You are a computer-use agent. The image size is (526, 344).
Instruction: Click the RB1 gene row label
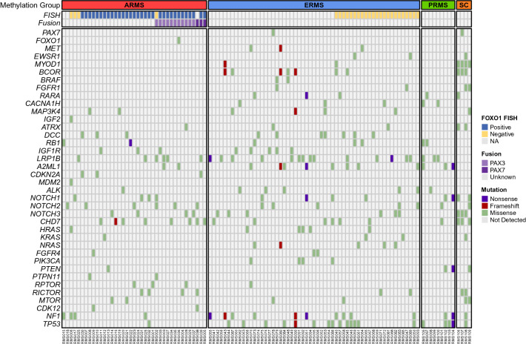[x=53, y=143]
